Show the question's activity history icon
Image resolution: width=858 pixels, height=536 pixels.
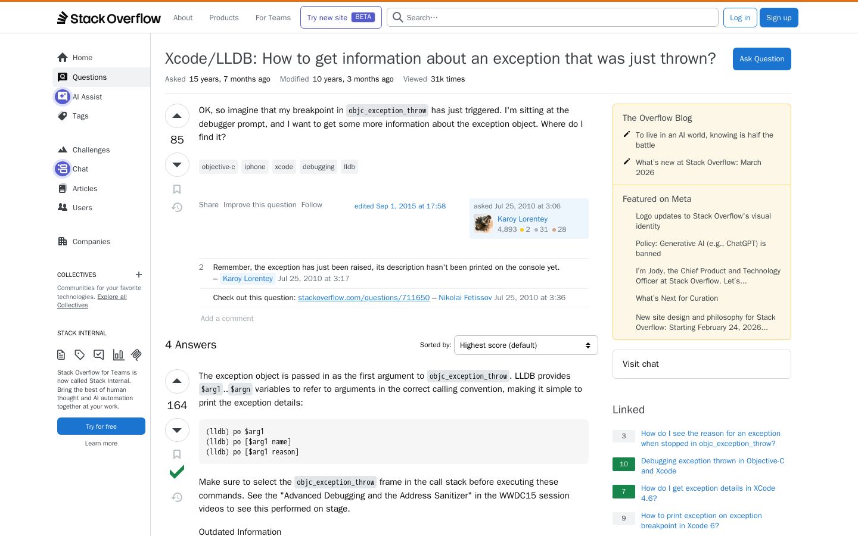tap(177, 207)
